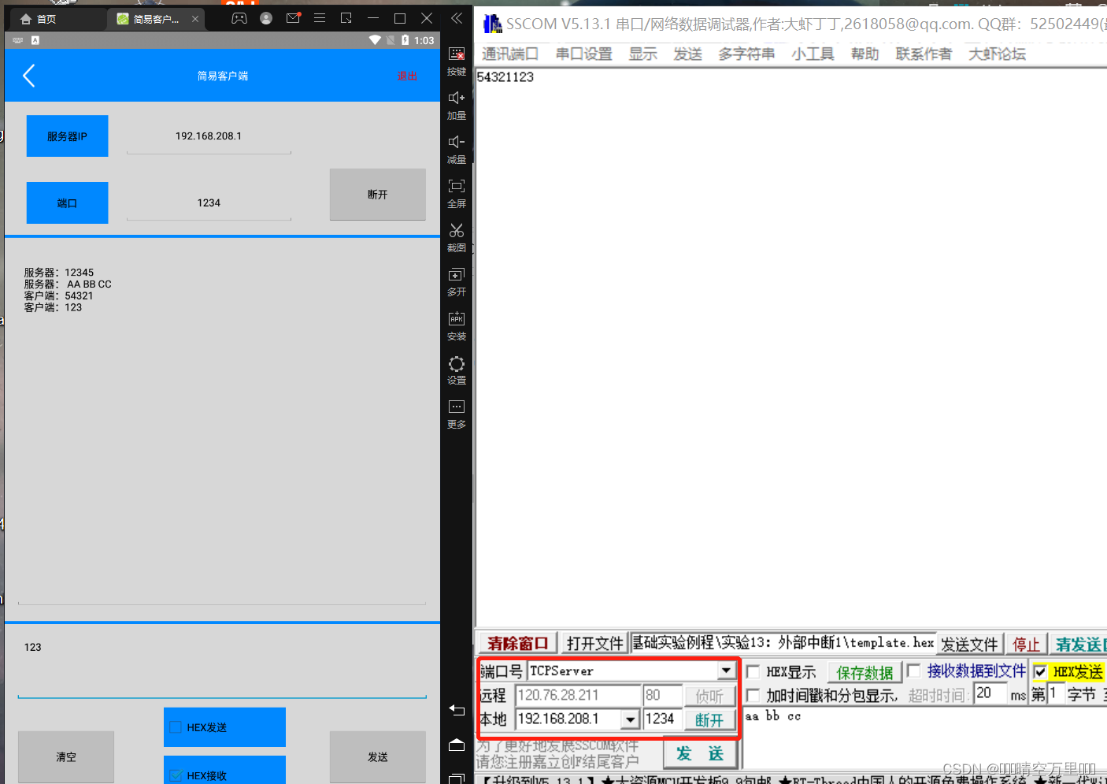Enable the HEX显示 checkbox in SSCOM

pos(753,672)
